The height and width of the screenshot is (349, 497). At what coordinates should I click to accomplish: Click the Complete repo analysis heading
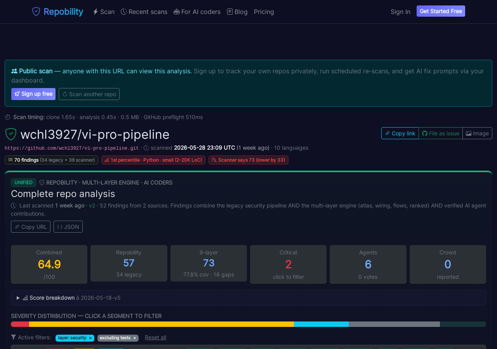pos(63,194)
